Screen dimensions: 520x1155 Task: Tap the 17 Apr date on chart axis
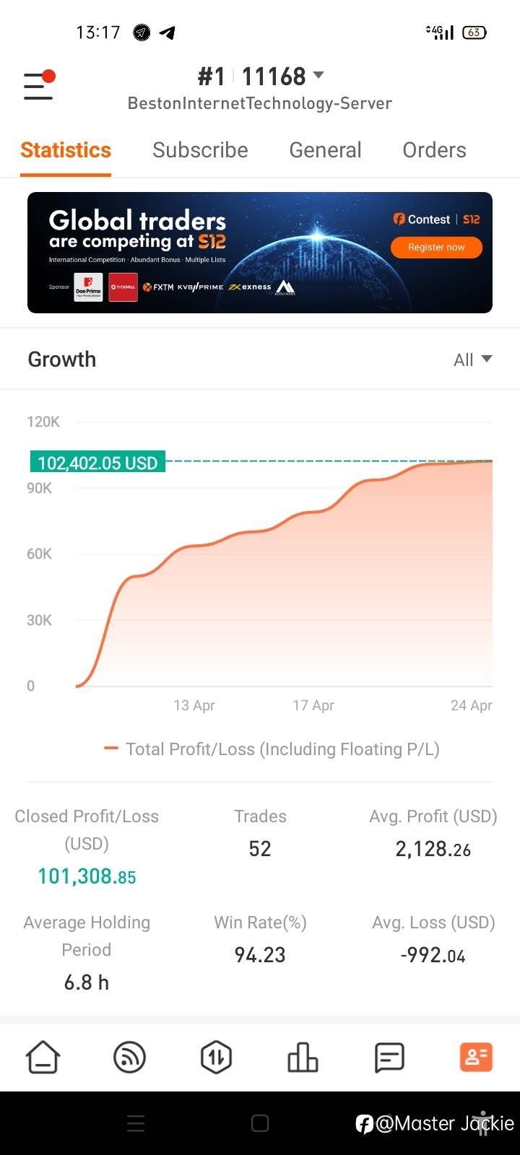[x=313, y=705]
